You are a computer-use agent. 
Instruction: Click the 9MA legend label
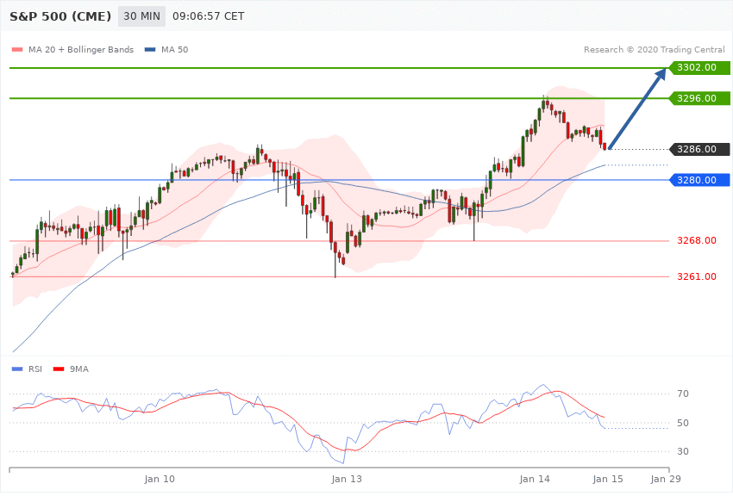tap(79, 369)
